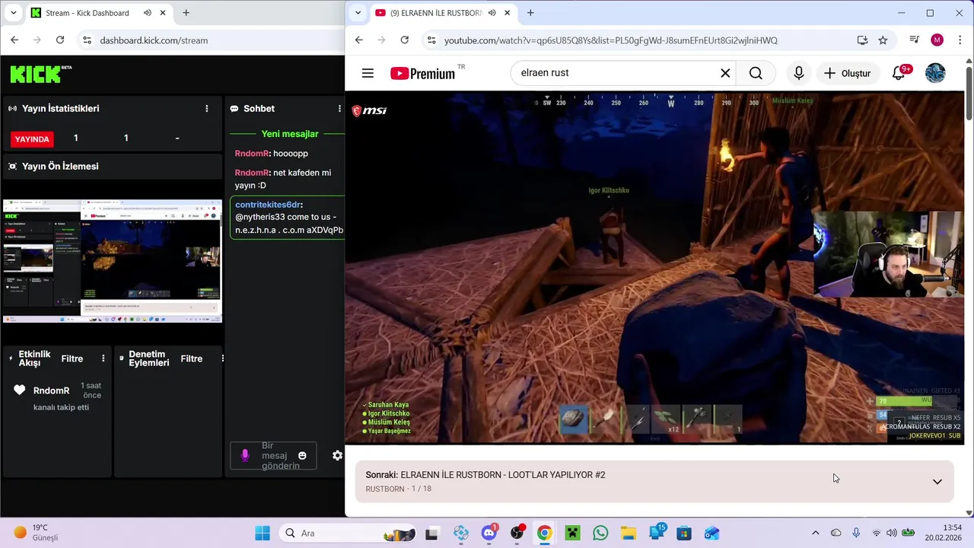Select the youtube.com URL address field
The image size is (974, 548).
[x=611, y=40]
